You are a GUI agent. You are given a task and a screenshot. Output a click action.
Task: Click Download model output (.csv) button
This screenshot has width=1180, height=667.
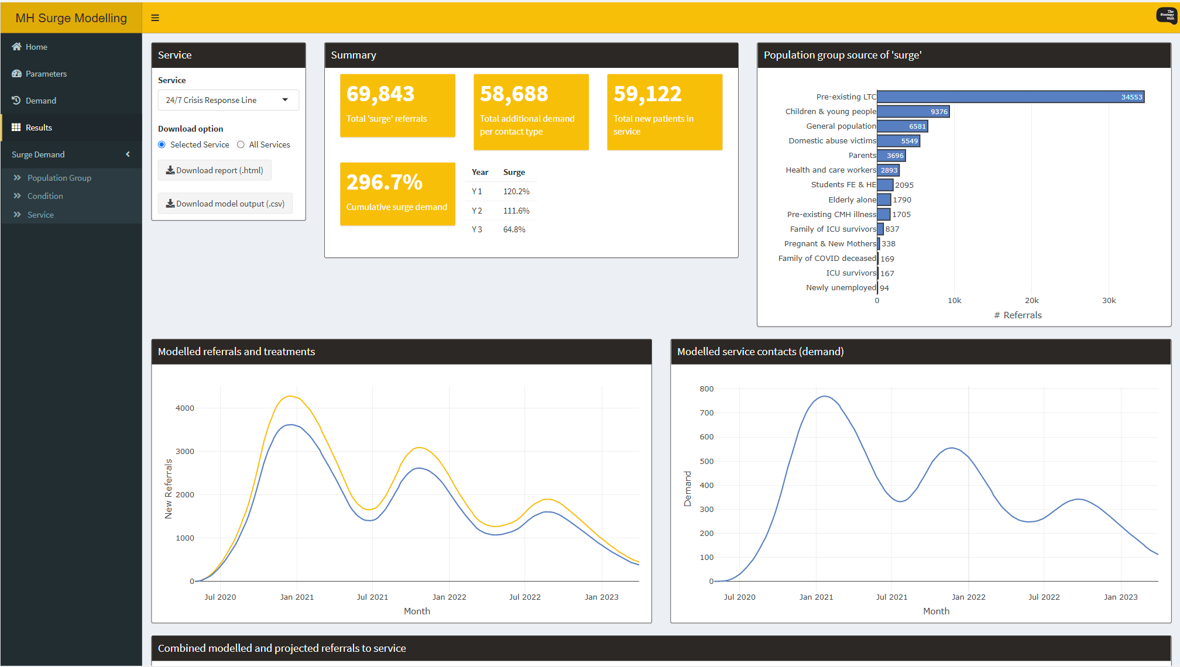click(x=225, y=204)
